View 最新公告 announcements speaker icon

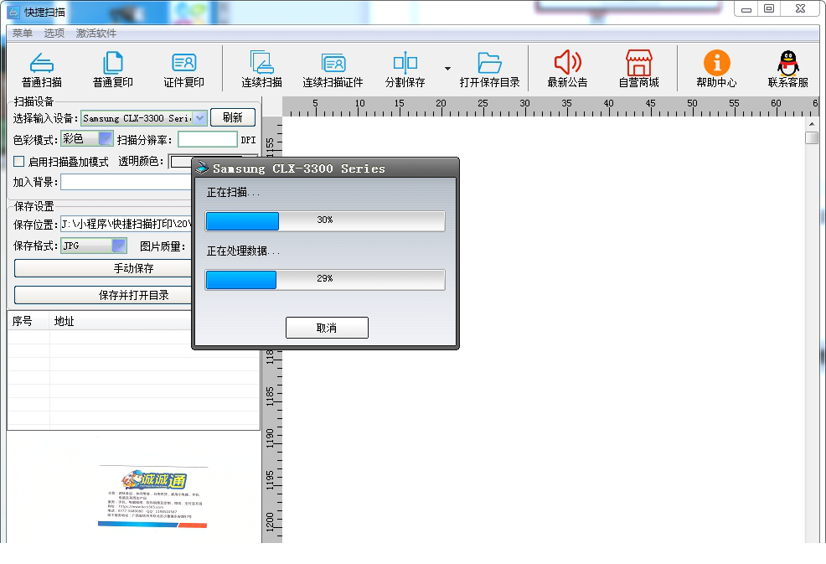click(x=567, y=63)
